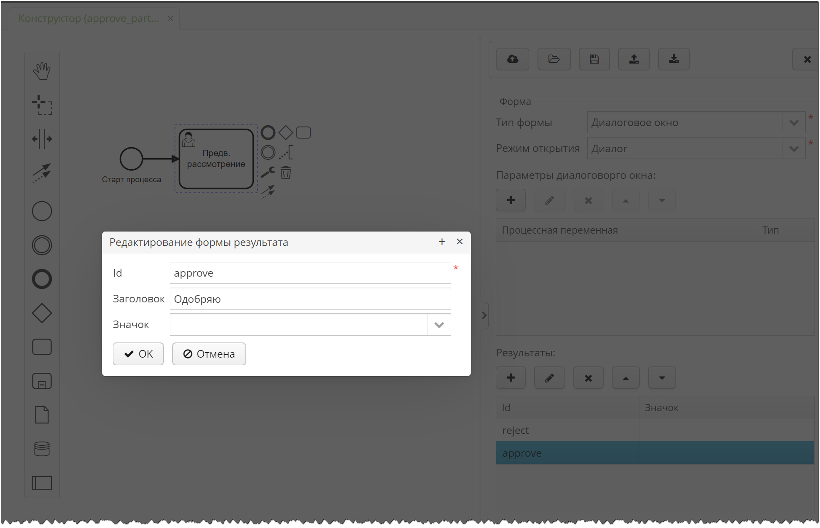
Task: Expand the Режим открытия dropdown
Action: 793,148
